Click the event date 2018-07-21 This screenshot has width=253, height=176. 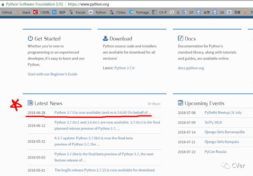point(187,142)
